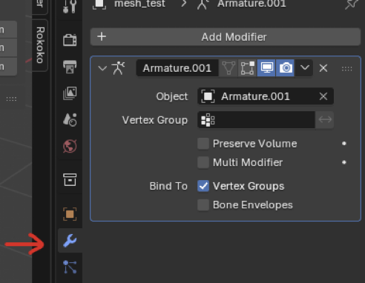Open the Particles properties tab
The image size is (365, 283).
click(x=70, y=267)
